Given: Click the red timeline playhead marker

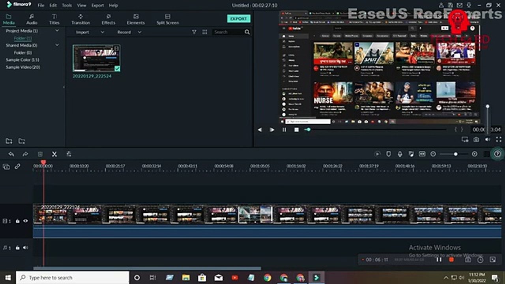Looking at the screenshot, I should (x=43, y=162).
